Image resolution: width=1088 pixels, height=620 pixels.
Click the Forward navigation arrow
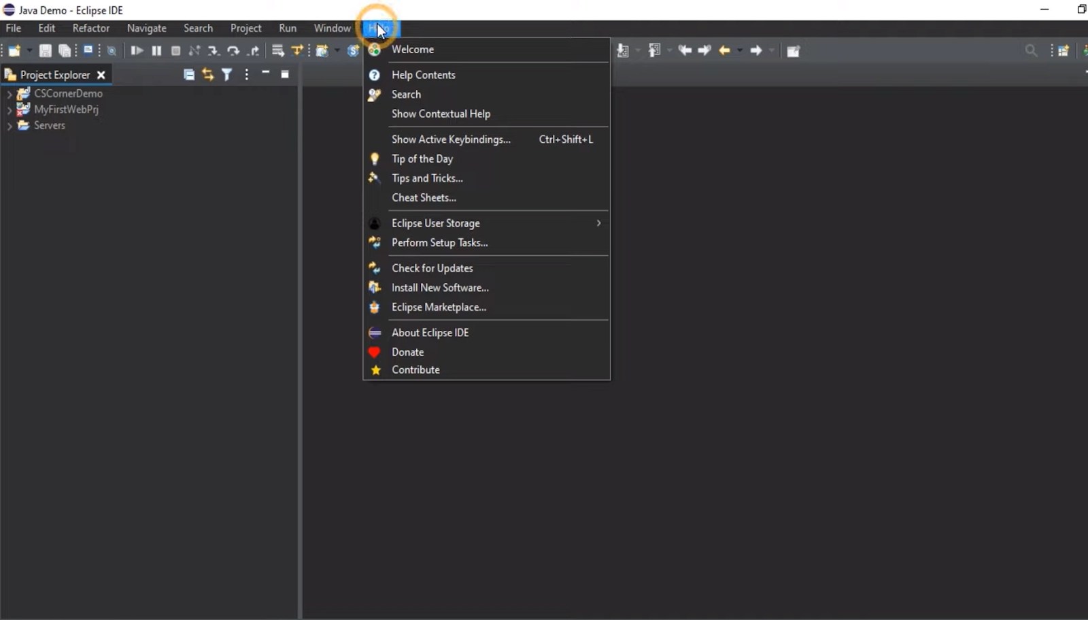point(755,50)
